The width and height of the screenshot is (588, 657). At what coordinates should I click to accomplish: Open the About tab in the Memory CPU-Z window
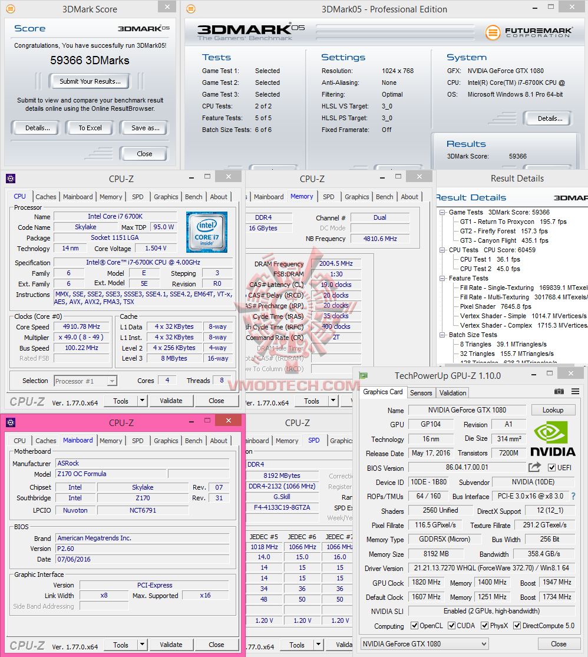point(409,197)
